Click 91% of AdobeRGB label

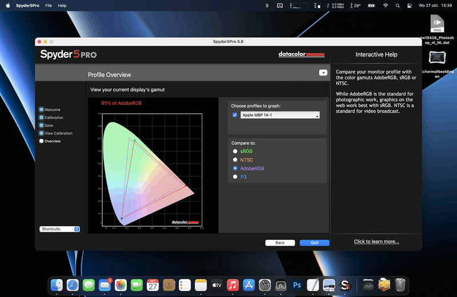coord(121,103)
